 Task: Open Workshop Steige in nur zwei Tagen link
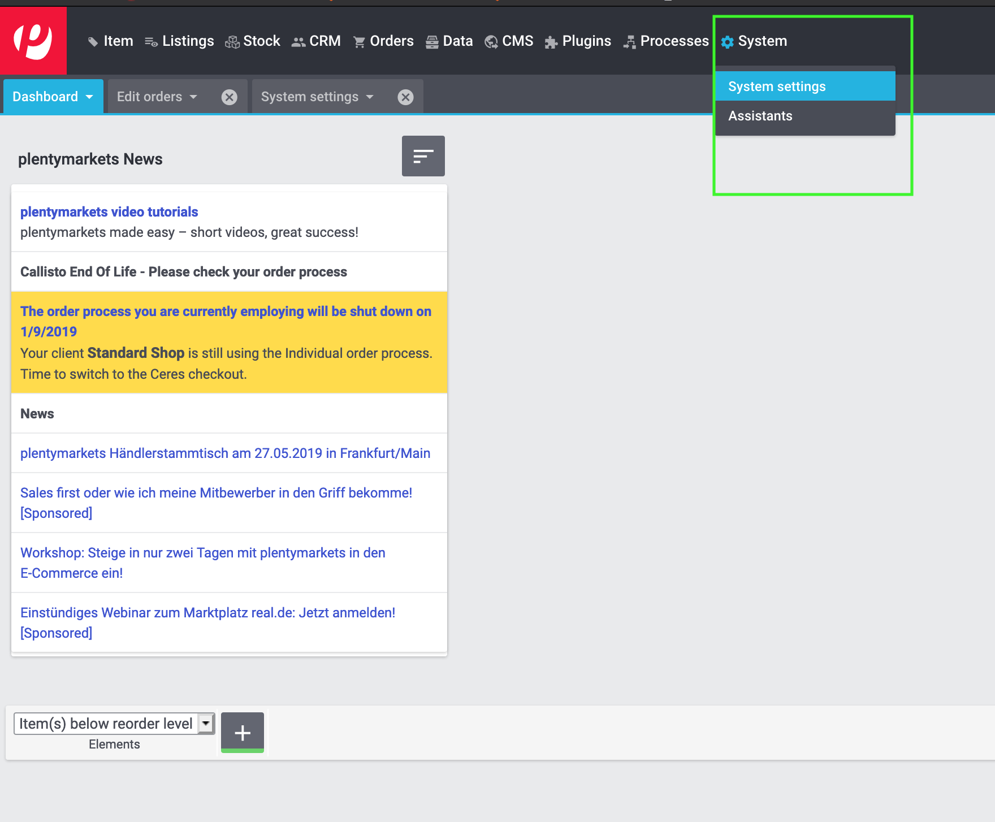[202, 563]
